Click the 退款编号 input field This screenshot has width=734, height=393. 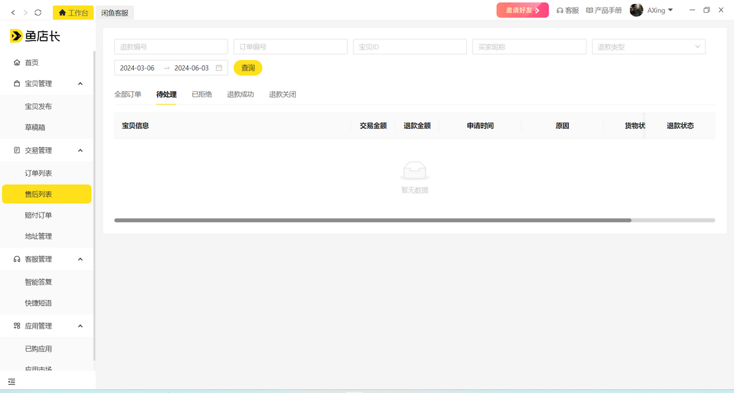pyautogui.click(x=171, y=46)
